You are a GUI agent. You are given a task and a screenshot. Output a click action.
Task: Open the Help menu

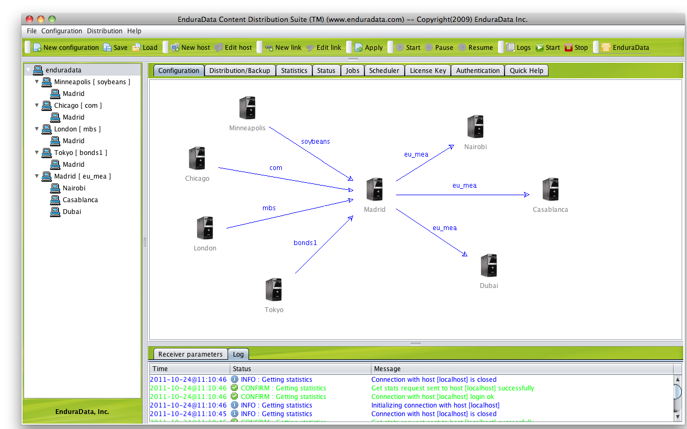pyautogui.click(x=134, y=31)
